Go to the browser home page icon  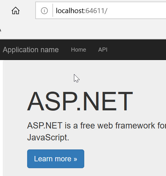16,11
